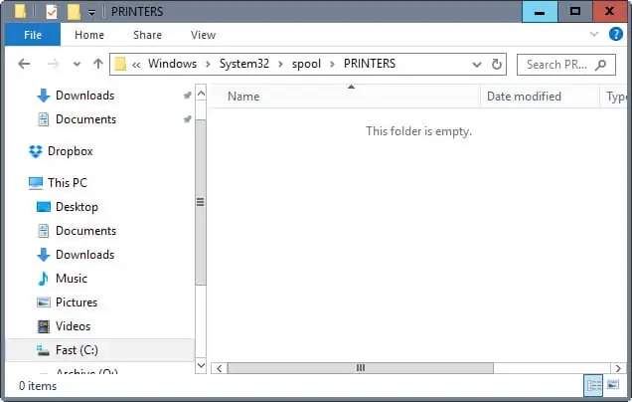Viewport: 632px width, 402px height.
Task: Navigate to System32 in the breadcrumb
Action: (x=243, y=64)
